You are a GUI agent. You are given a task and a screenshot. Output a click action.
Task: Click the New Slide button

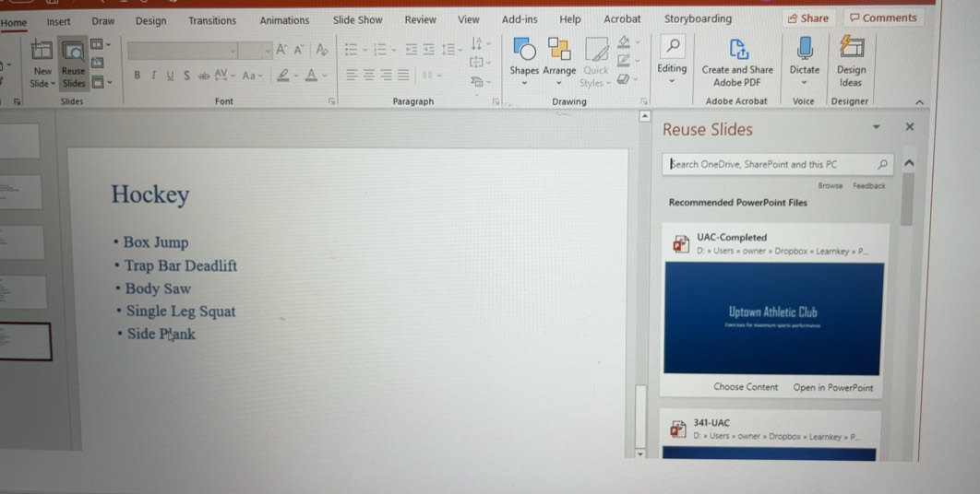click(42, 65)
